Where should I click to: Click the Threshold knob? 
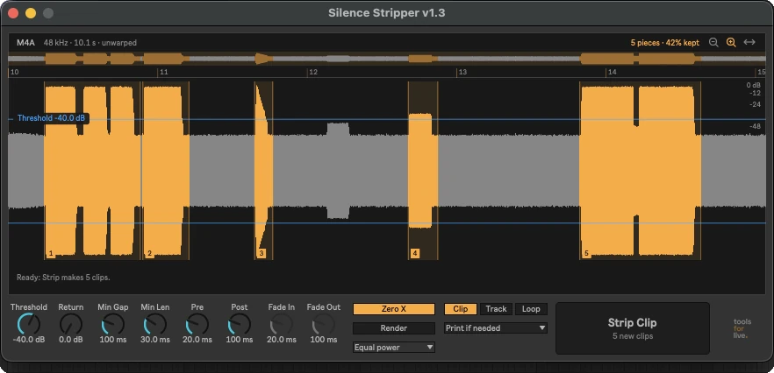(29, 324)
